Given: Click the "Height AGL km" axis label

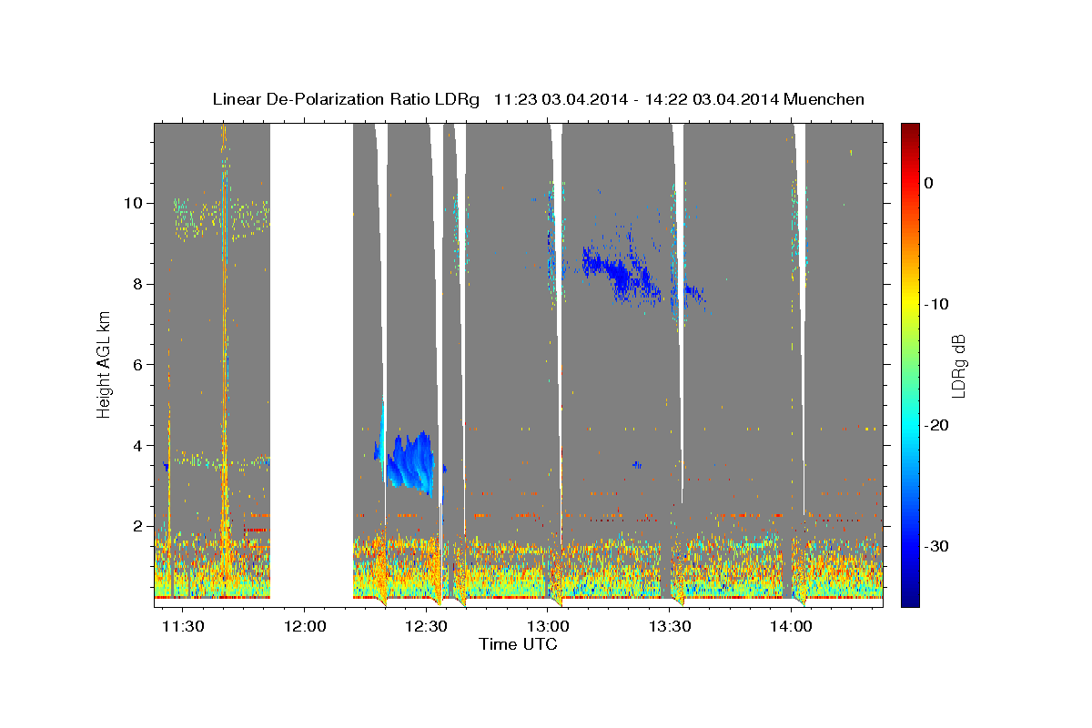Looking at the screenshot, I should (x=105, y=364).
